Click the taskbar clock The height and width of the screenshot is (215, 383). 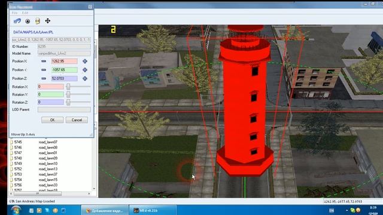click(373, 210)
